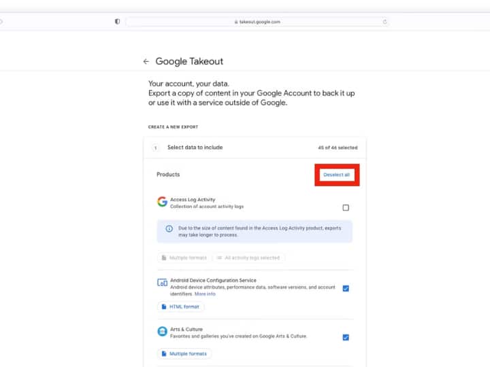Click the step 1 number circle

point(155,147)
